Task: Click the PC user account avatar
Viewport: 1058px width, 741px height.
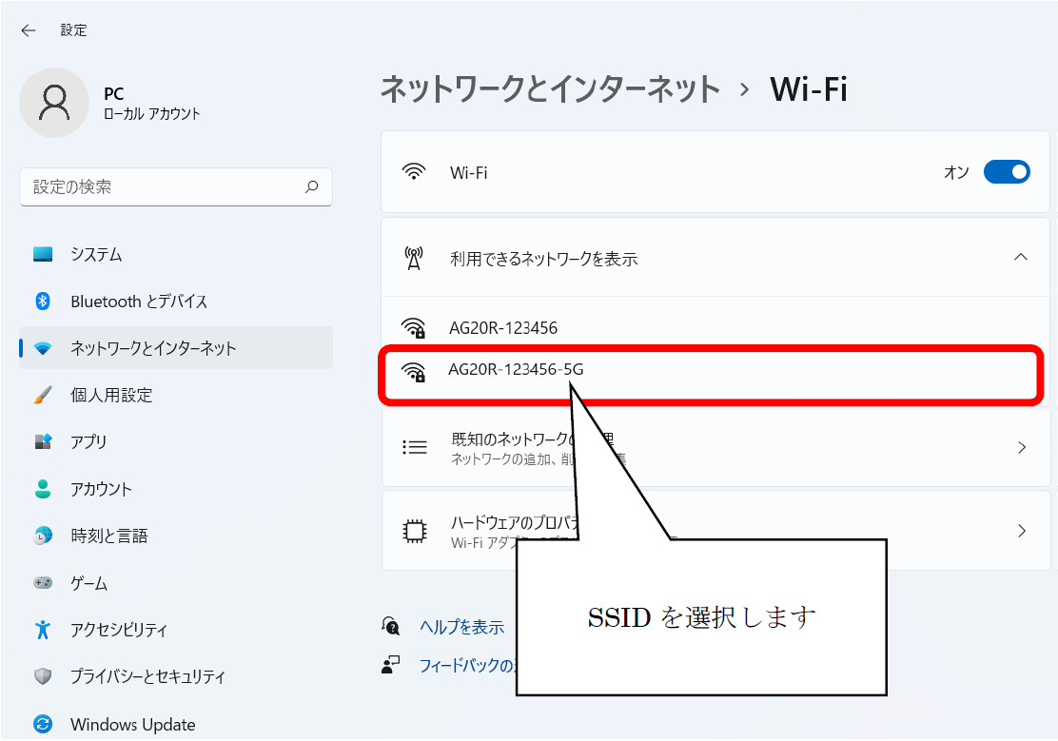Action: [x=54, y=102]
